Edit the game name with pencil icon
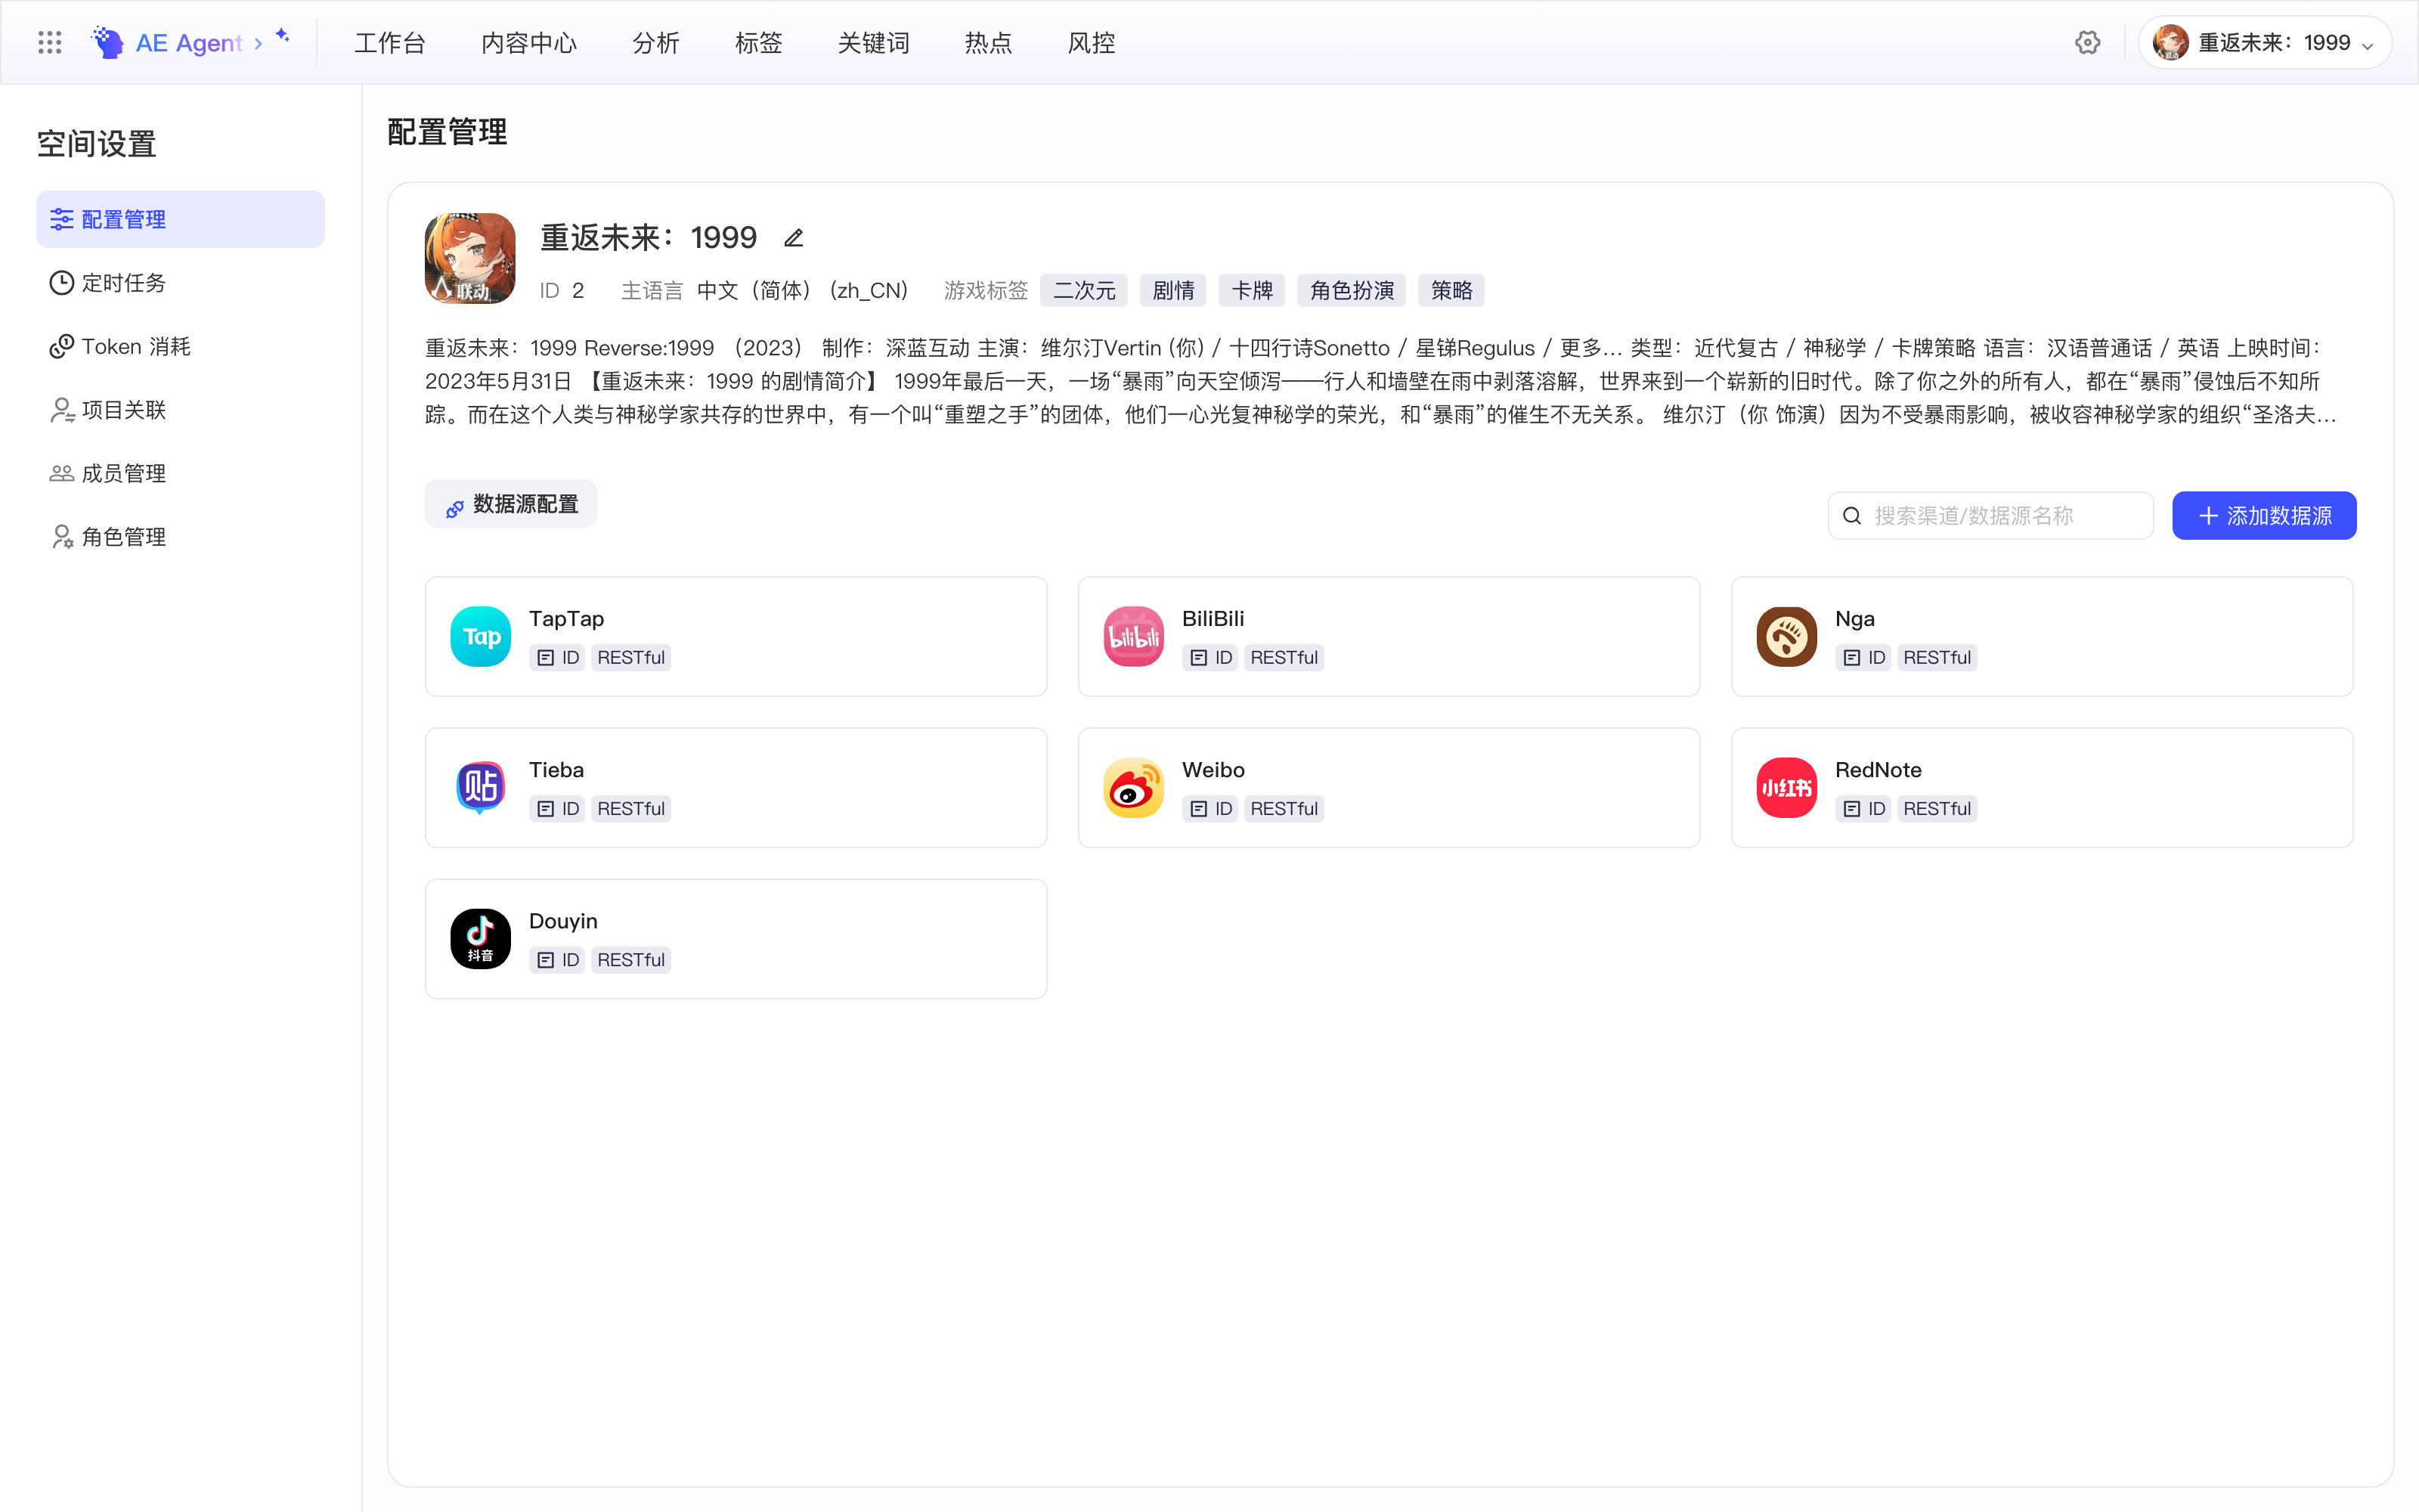Screen dimensions: 2419x1512 794,238
